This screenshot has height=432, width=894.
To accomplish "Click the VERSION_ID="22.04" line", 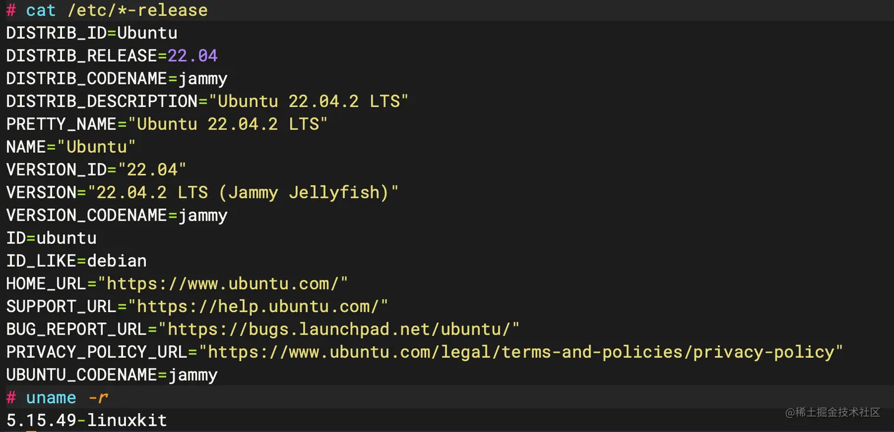I will coord(96,170).
